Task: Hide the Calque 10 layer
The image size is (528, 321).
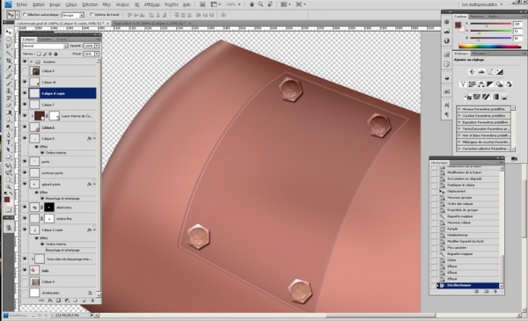Action: pos(25,82)
